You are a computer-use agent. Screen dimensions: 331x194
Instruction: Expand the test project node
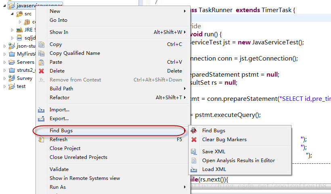(x=5, y=86)
